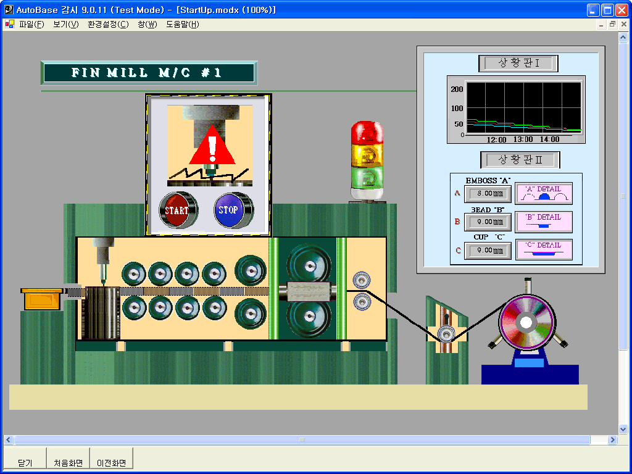
Task: Click the horizontal scrollbar right arrow
Action: point(613,440)
